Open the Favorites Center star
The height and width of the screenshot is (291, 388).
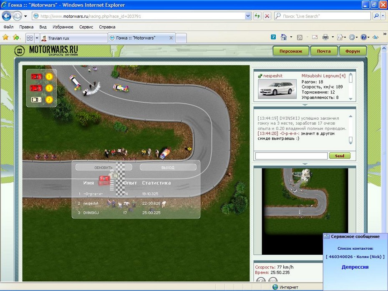pos(5,38)
